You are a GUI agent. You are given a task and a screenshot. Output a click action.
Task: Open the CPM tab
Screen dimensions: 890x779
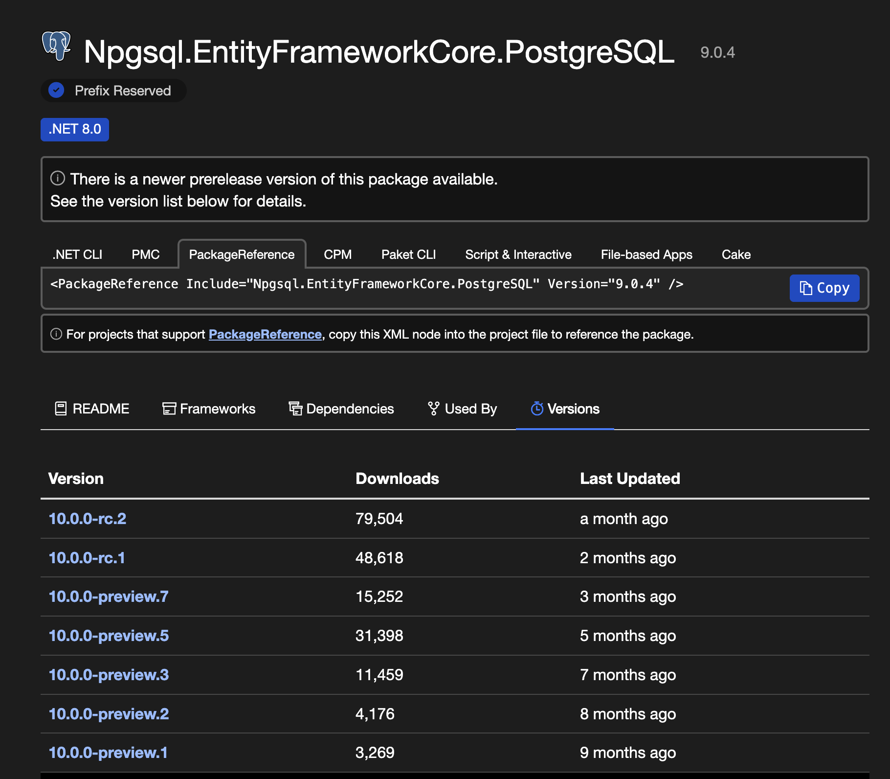pyautogui.click(x=337, y=254)
